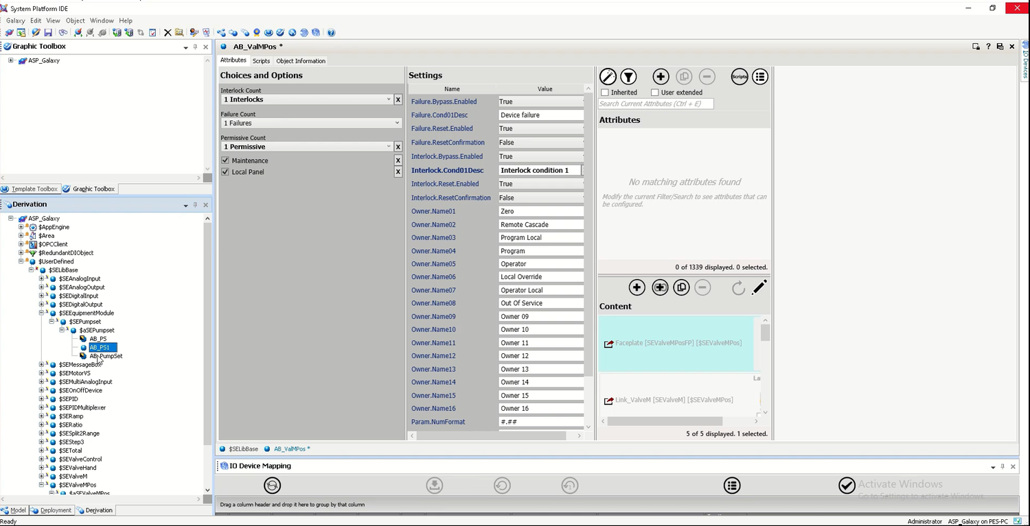The width and height of the screenshot is (1030, 526).
Task: Toggle the User extended checkbox
Action: [x=654, y=93]
